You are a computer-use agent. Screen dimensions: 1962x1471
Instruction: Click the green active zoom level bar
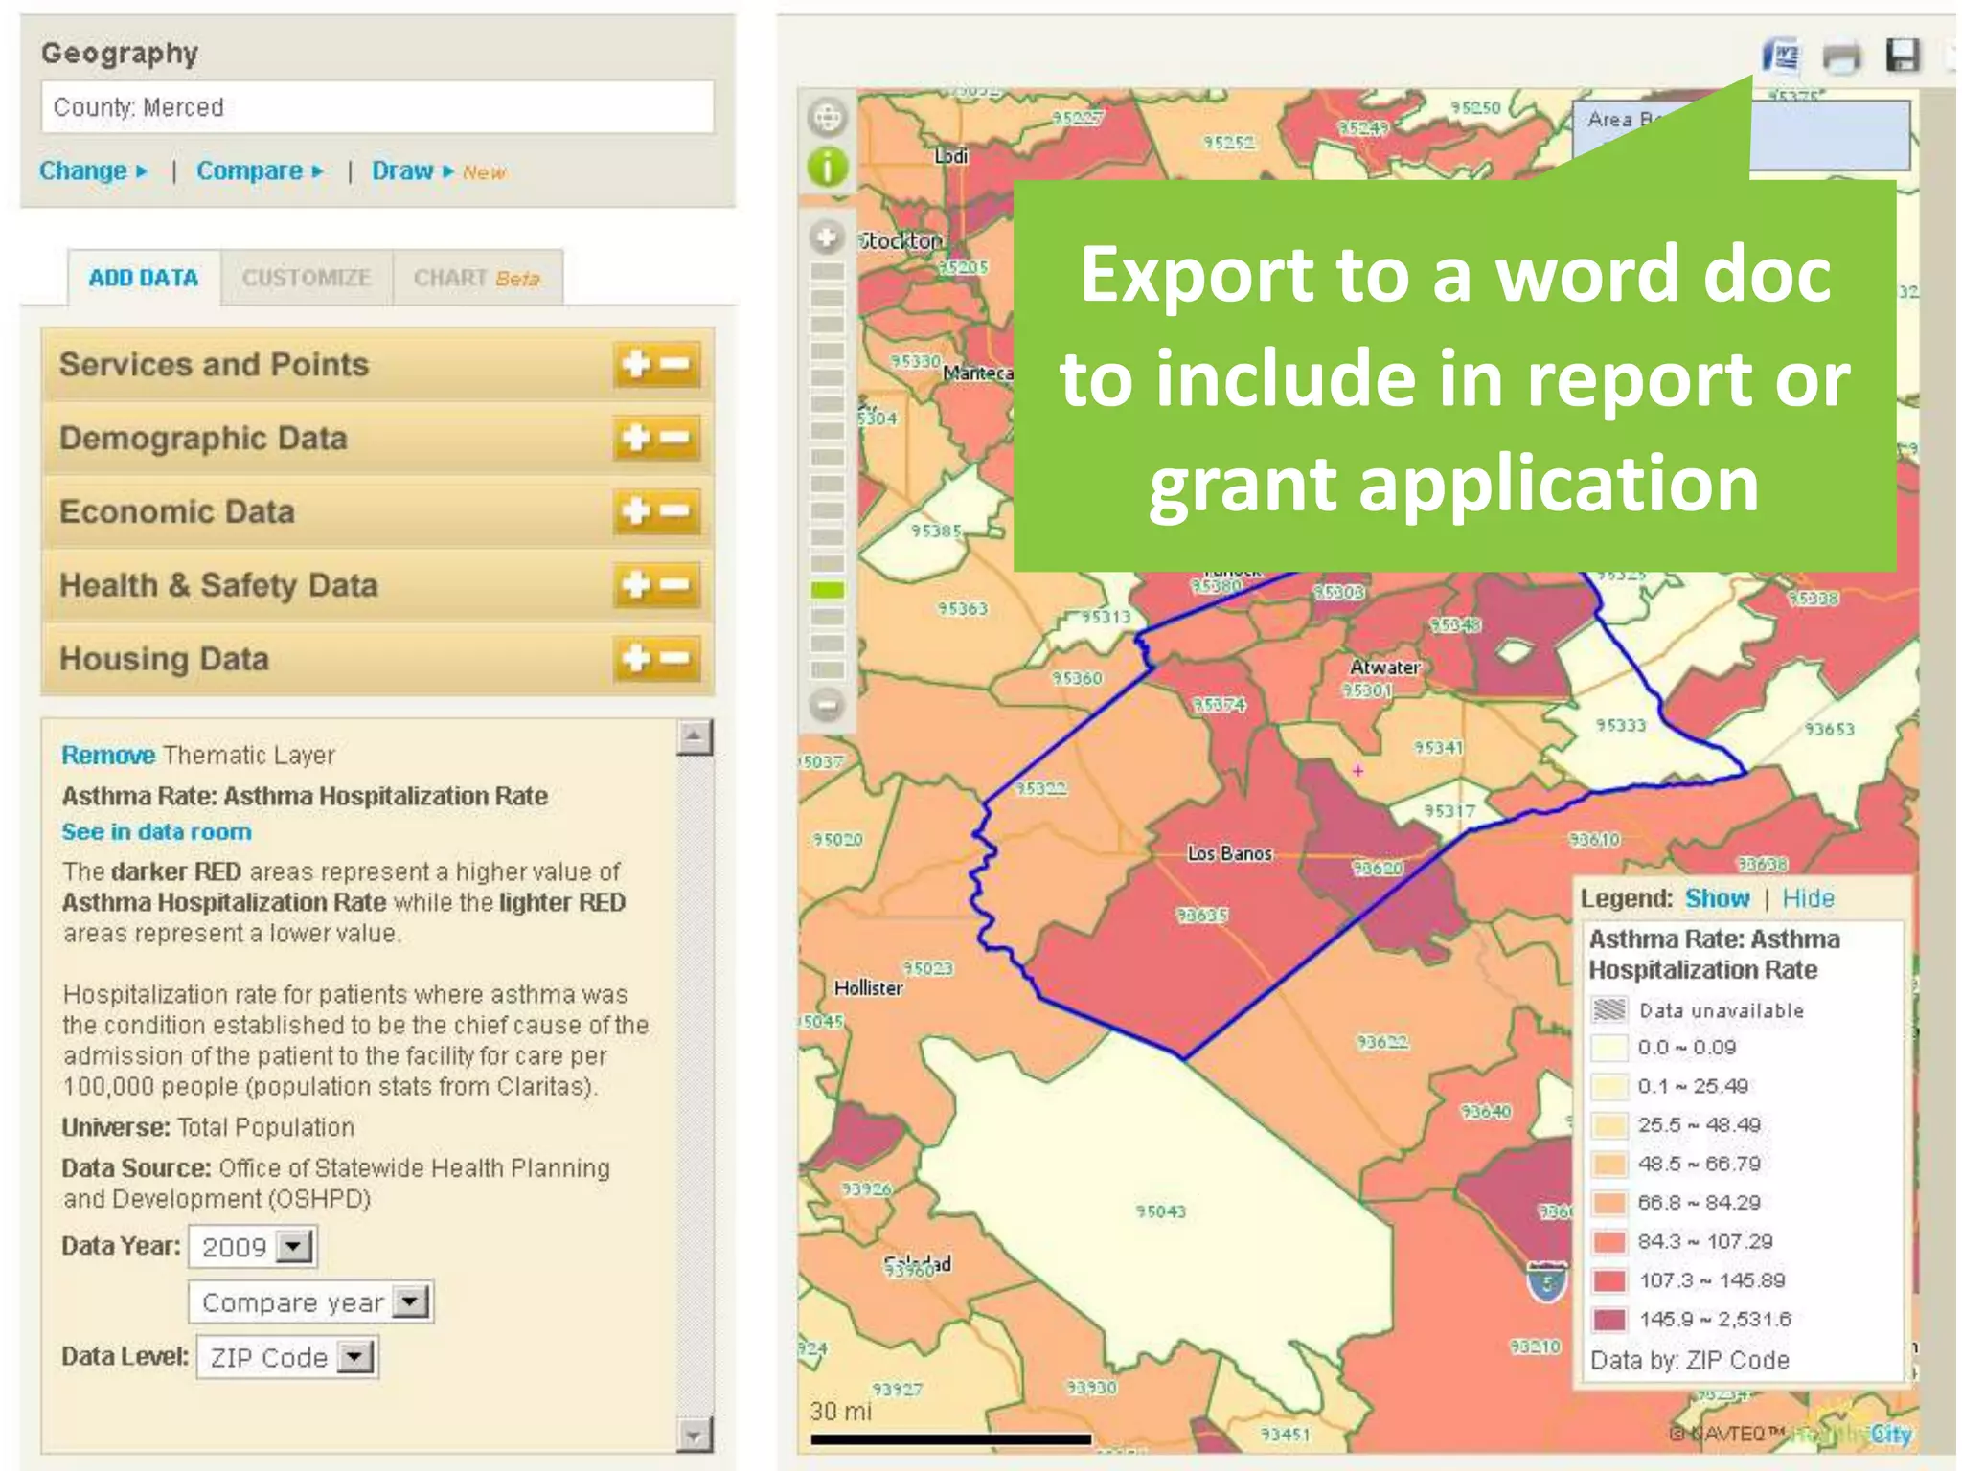pos(827,590)
